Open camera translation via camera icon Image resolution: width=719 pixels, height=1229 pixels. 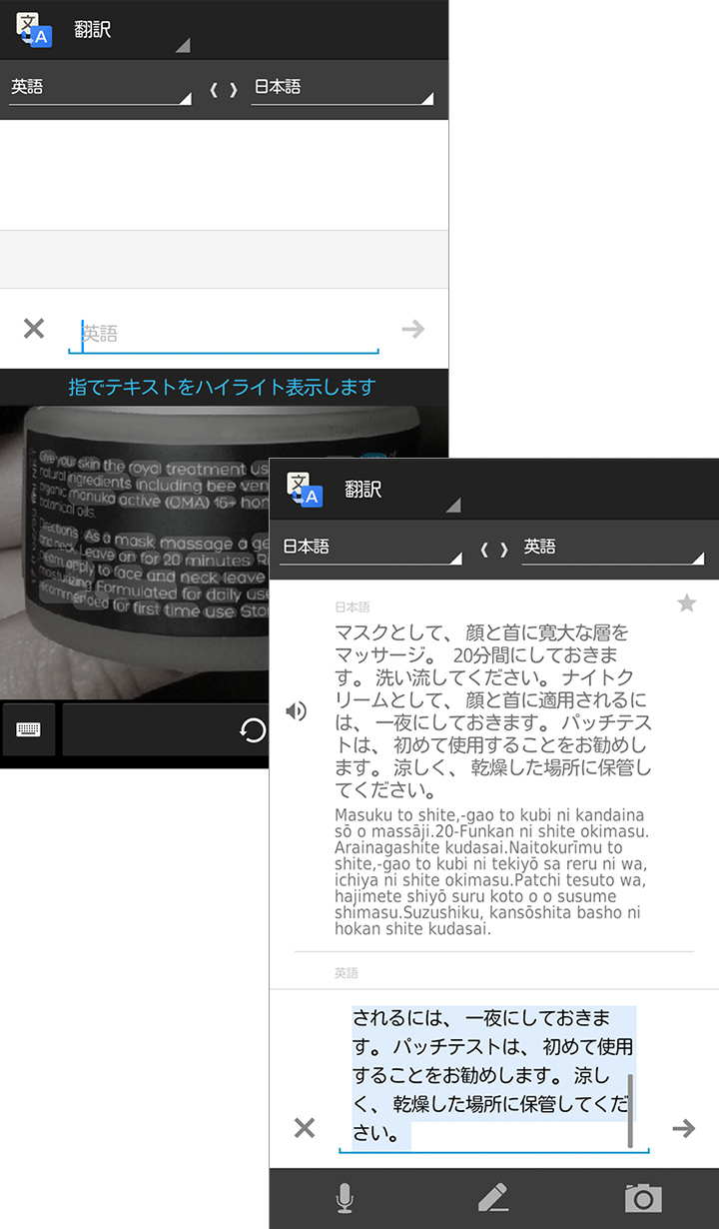[x=643, y=1198]
